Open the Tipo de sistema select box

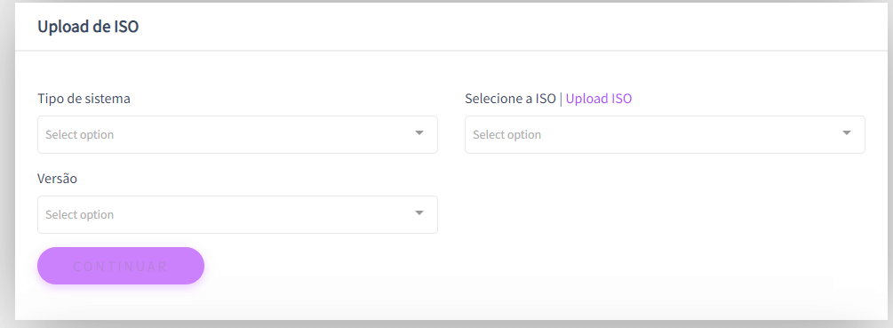(237, 134)
